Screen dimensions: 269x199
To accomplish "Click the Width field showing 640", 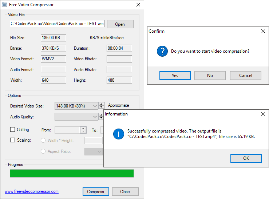I will coord(54,80).
